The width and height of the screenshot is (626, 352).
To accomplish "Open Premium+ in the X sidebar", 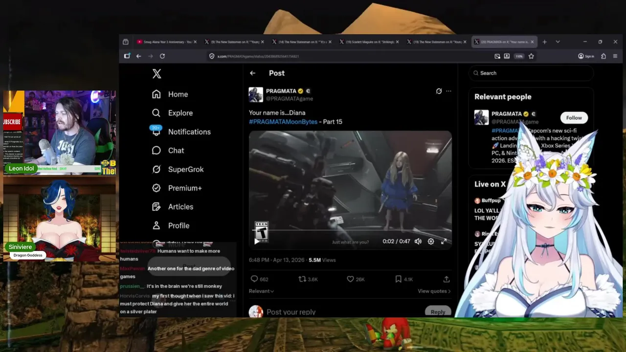I will (177, 188).
